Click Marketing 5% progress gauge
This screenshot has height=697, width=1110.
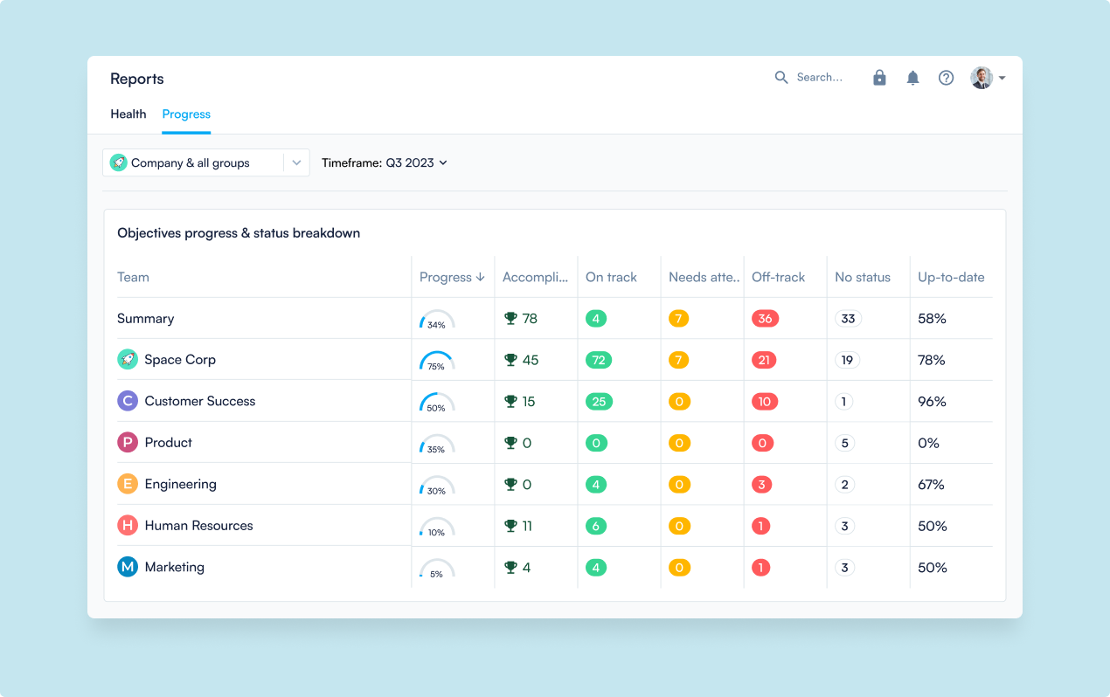pos(437,569)
